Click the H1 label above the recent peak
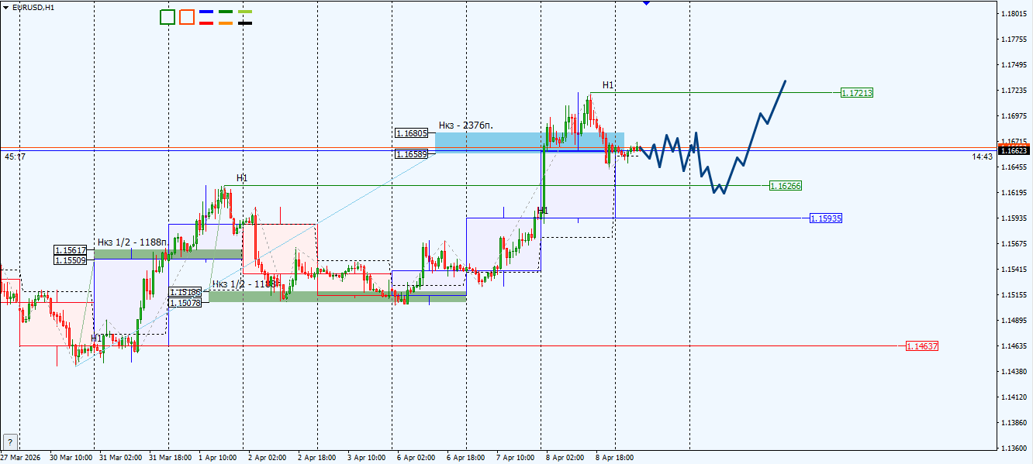The height and width of the screenshot is (464, 1033). [x=608, y=84]
